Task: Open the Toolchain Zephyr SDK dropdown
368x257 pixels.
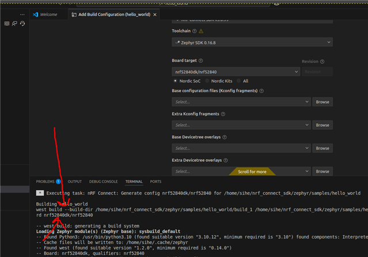Action: tap(252, 42)
